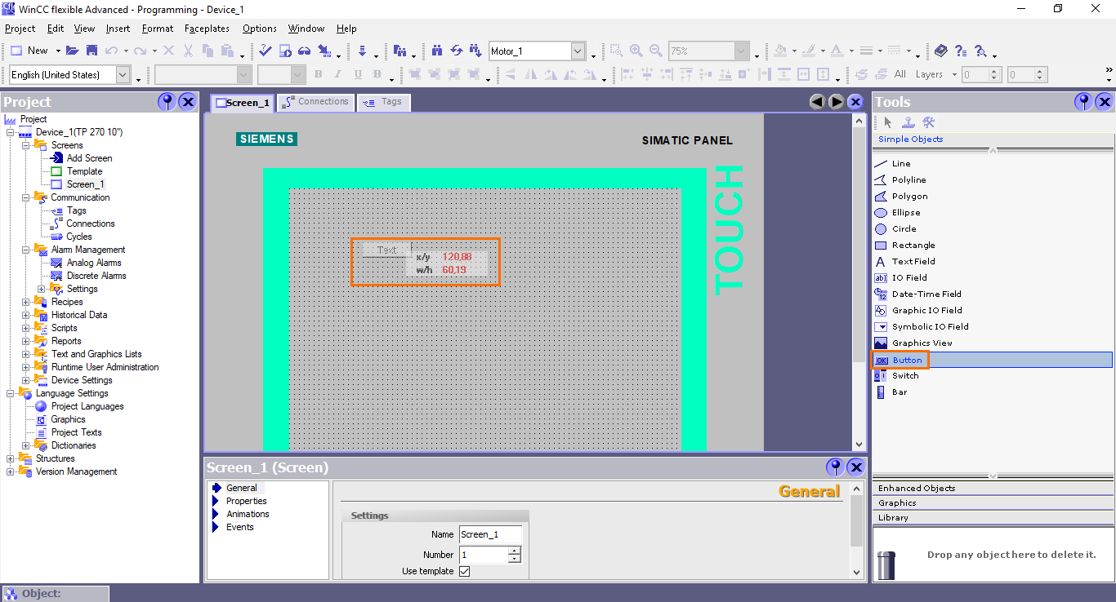This screenshot has width=1116, height=602.
Task: Pin the Screen_1 properties panel
Action: [x=835, y=467]
